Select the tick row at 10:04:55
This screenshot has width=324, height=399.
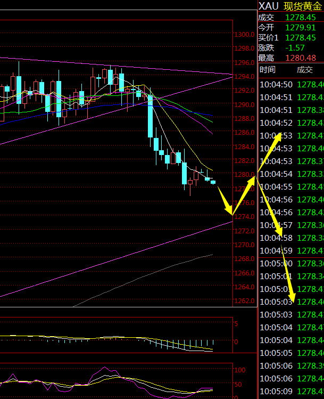coord(291,187)
